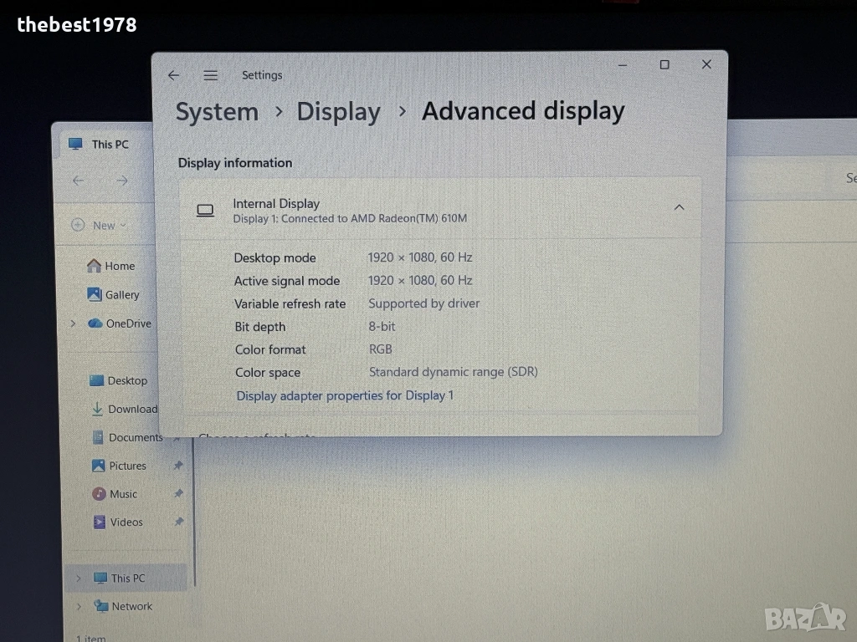Open the Settings hamburger navigation menu

[211, 75]
